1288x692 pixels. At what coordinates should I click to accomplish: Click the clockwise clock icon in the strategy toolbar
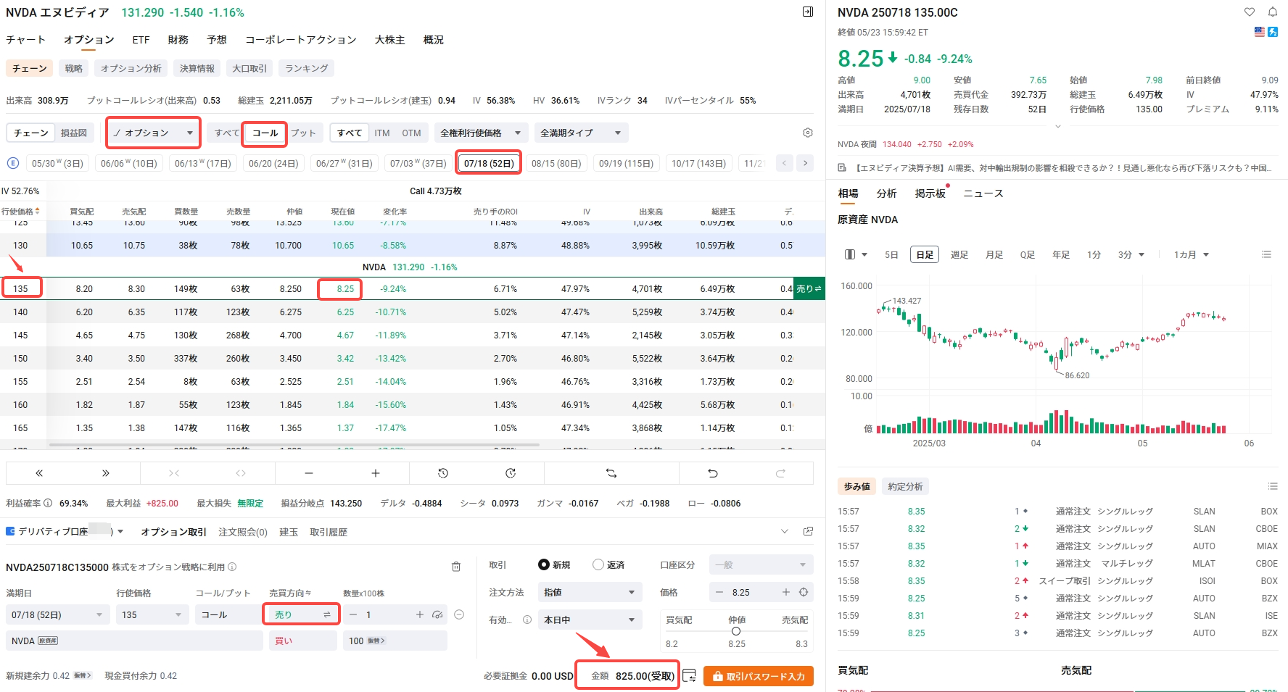tap(511, 473)
